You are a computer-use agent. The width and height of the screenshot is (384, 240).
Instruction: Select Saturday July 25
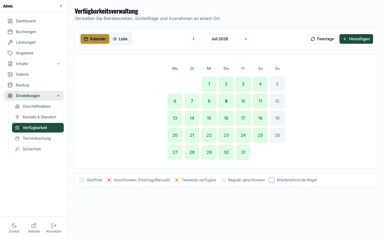(x=260, y=135)
